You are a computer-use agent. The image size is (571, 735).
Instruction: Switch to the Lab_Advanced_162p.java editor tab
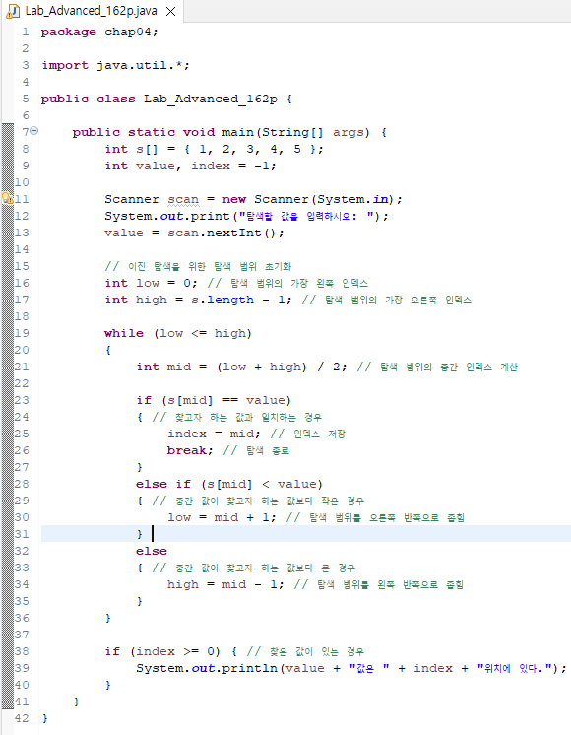pos(91,11)
